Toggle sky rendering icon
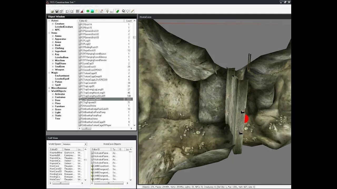The image size is (337, 189). pyautogui.click(x=112, y=11)
